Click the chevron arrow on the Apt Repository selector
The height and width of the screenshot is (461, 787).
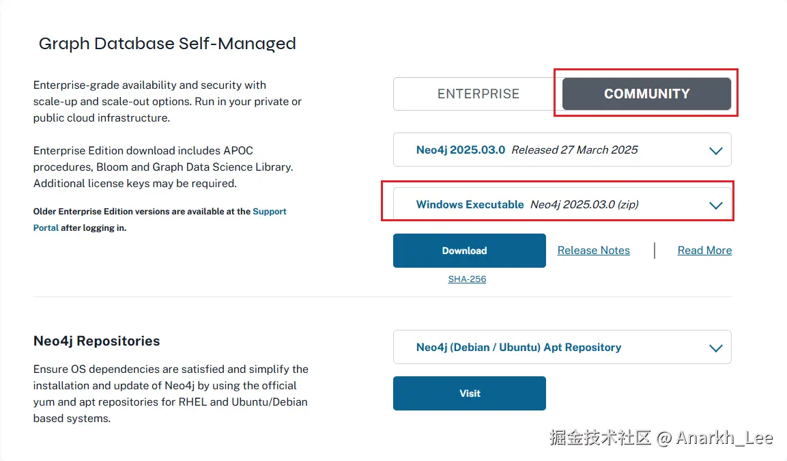pos(715,348)
